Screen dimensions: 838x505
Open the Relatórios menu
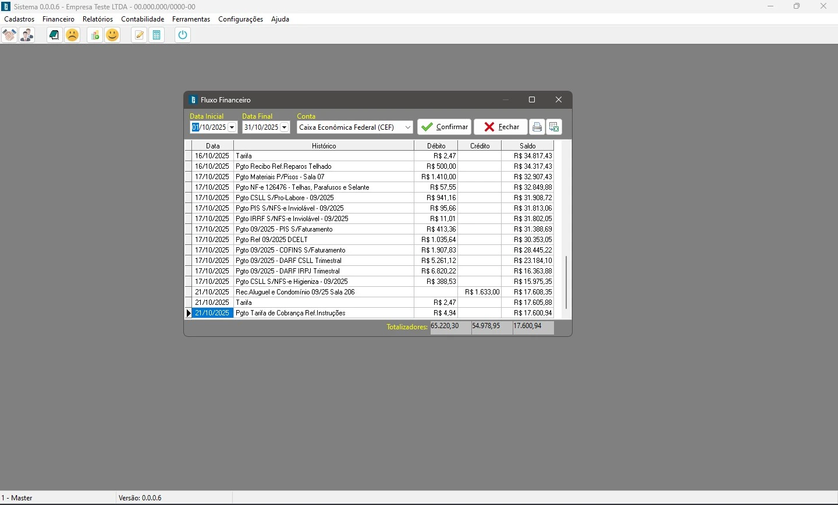point(98,19)
